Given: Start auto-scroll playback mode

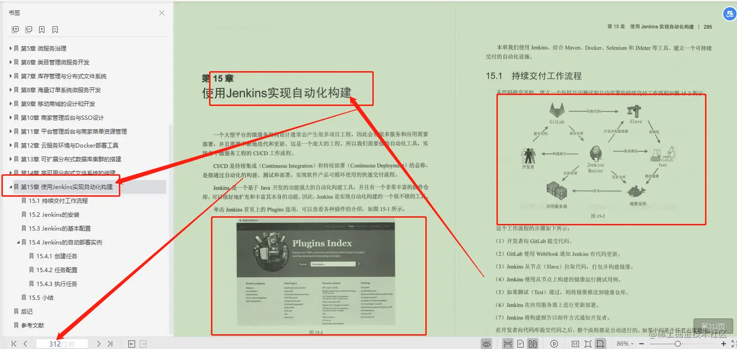Looking at the screenshot, I should point(554,343).
